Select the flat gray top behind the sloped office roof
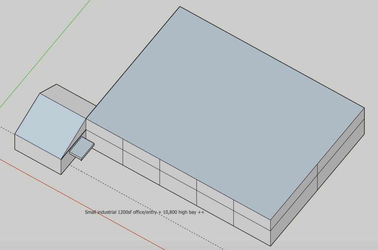The height and width of the screenshot is (250, 378). pyautogui.click(x=68, y=101)
